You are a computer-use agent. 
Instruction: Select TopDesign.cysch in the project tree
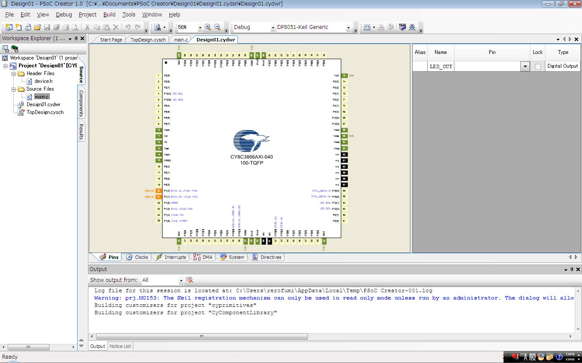(x=45, y=112)
